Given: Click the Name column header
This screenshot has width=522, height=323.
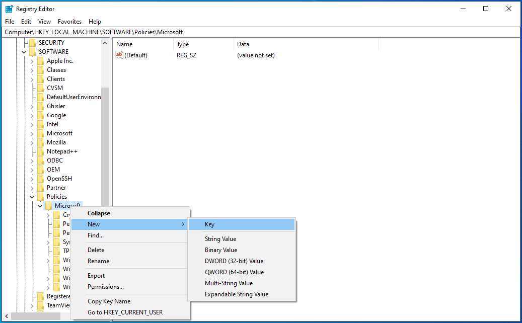Looking at the screenshot, I should point(126,44).
